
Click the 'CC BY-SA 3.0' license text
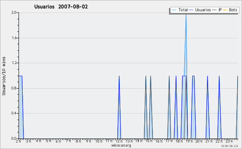pyautogui.click(x=229, y=146)
